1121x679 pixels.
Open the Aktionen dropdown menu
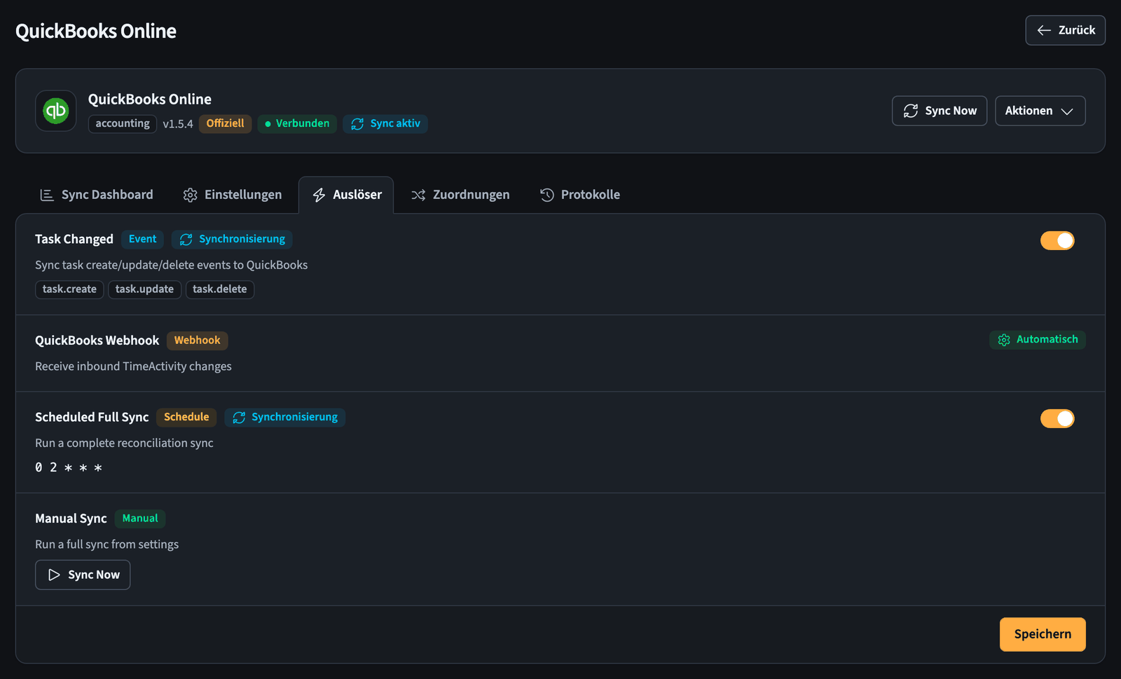1040,111
